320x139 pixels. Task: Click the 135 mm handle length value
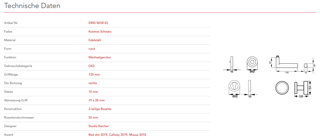[94, 74]
